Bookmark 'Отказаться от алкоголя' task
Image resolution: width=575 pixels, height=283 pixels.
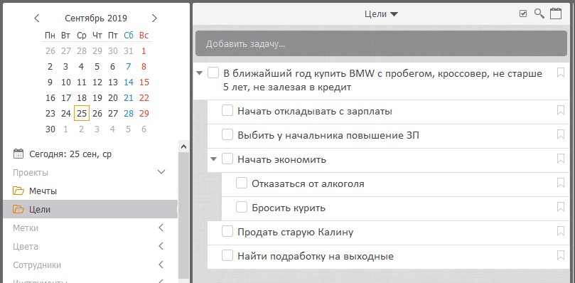click(560, 183)
